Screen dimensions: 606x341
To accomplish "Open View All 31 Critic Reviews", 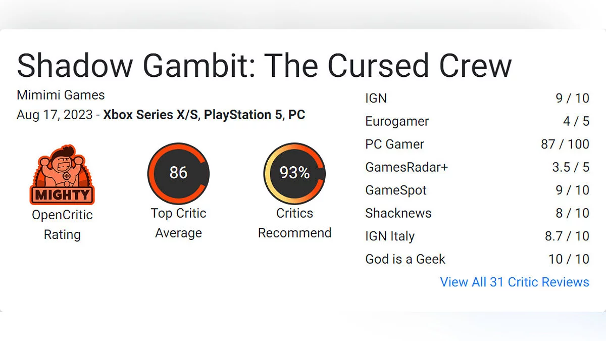I will coord(515,282).
